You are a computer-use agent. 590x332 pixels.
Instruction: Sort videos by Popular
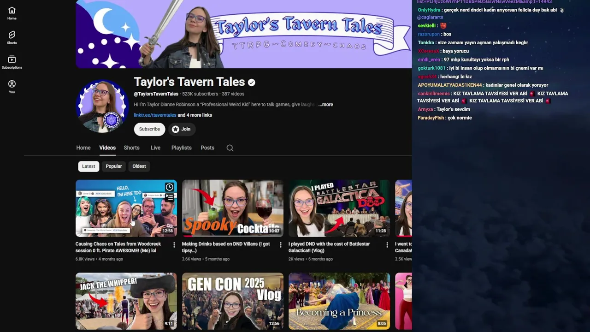click(x=114, y=166)
